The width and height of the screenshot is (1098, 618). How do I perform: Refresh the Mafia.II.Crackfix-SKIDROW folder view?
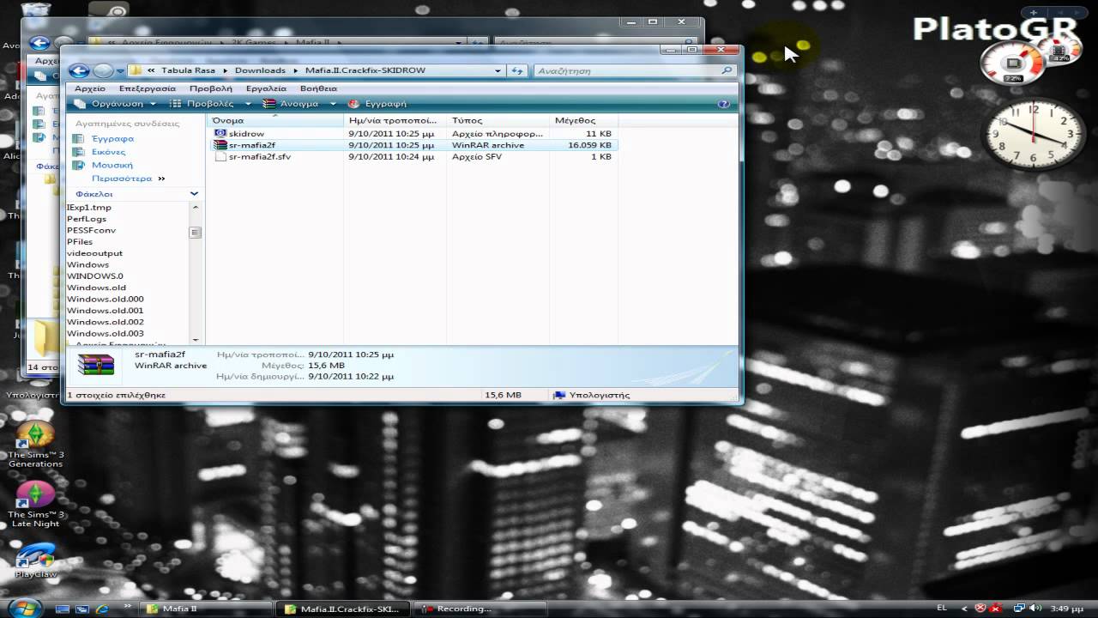(517, 71)
